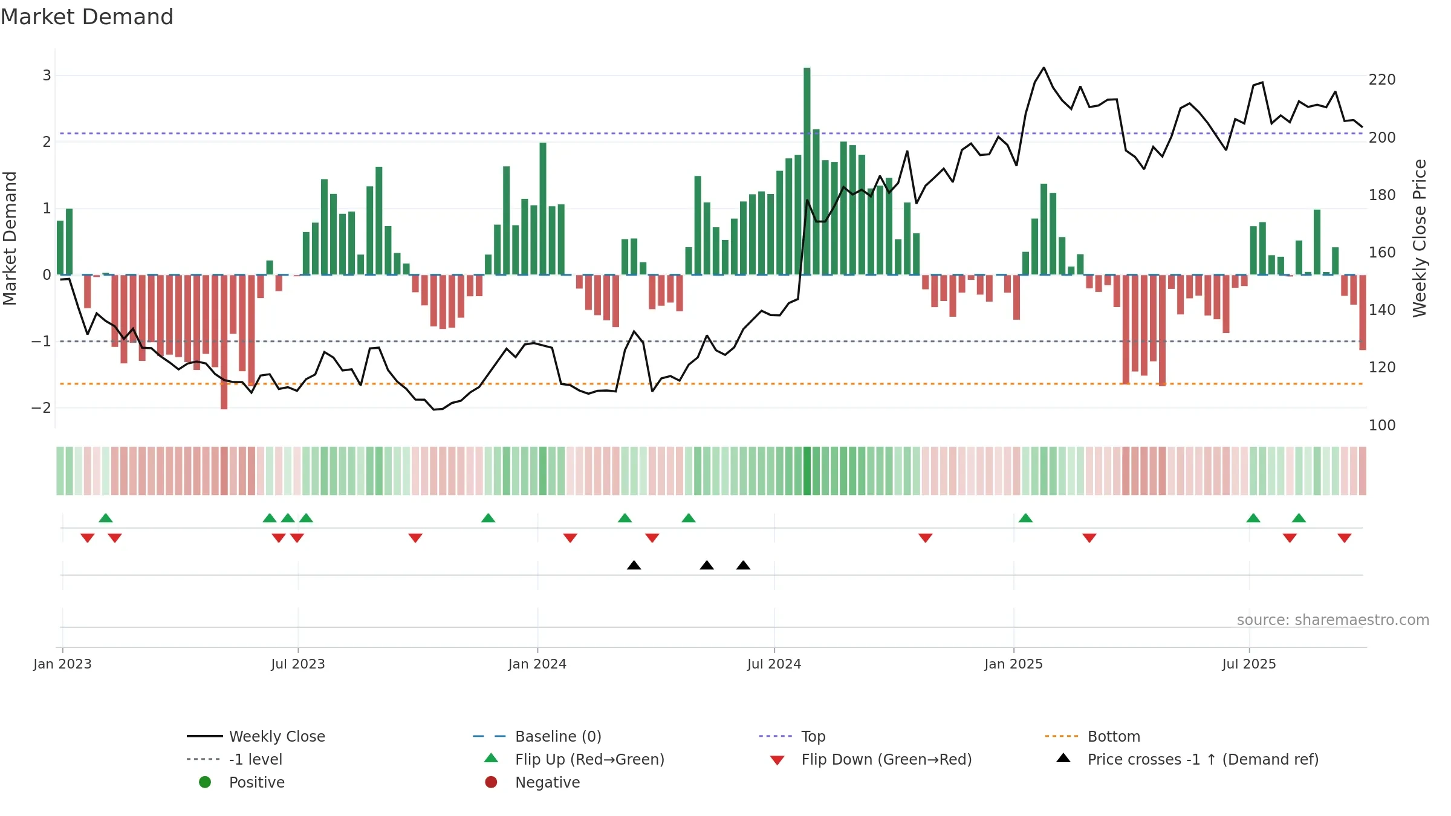The width and height of the screenshot is (1451, 816).
Task: Click the Jan 2024 x-axis label
Action: click(537, 664)
